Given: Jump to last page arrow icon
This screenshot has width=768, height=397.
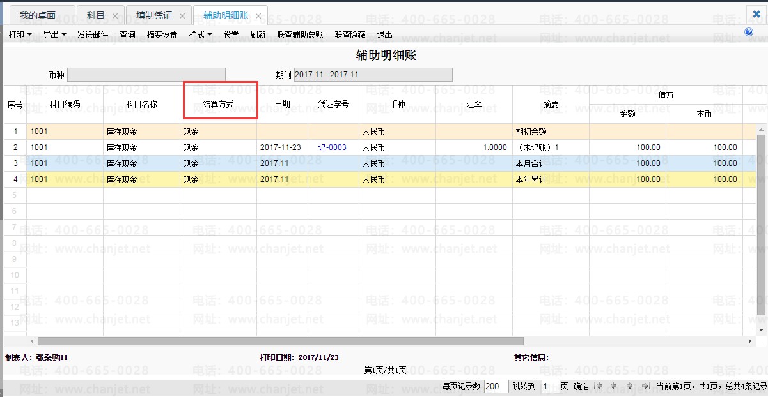Looking at the screenshot, I should click(646, 386).
